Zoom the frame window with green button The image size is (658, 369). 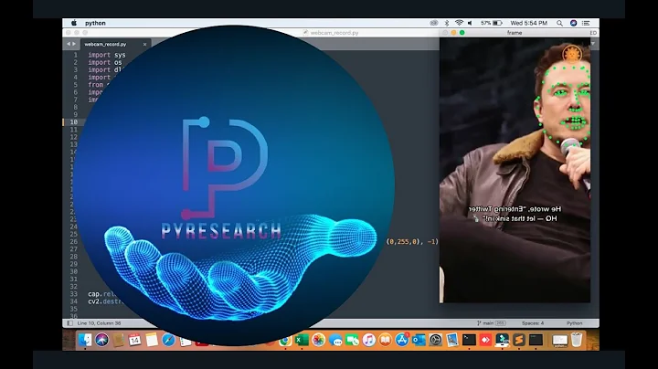click(462, 33)
